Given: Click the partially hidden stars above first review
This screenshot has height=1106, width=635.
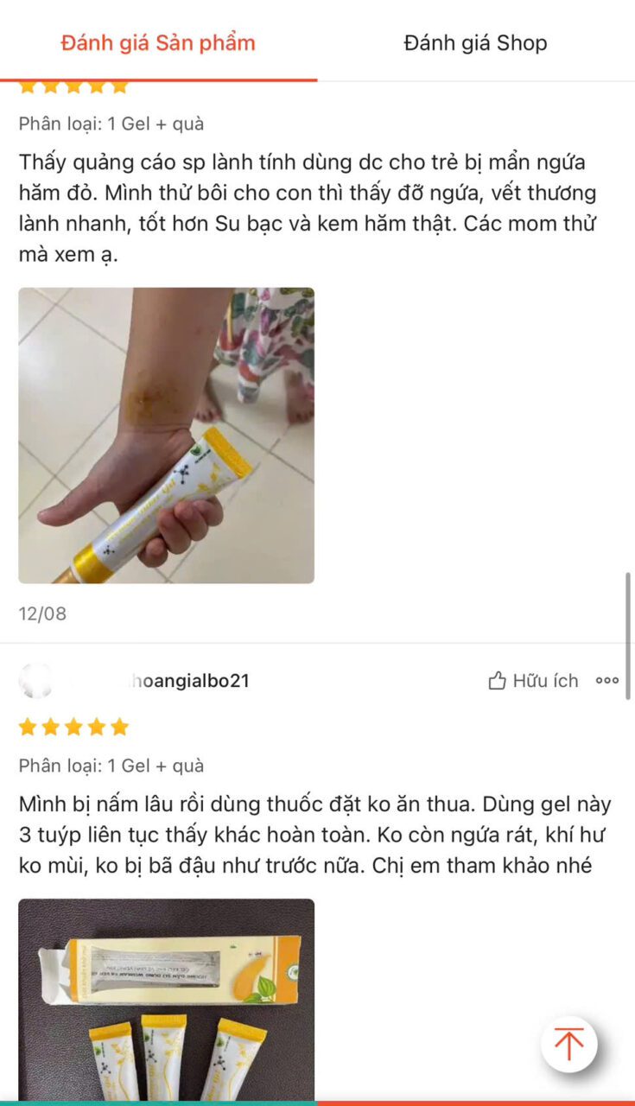Looking at the screenshot, I should point(73,87).
